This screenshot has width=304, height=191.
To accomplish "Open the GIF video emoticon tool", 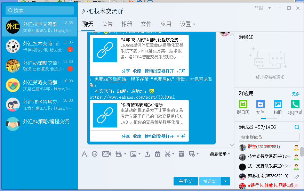I will (x=106, y=154).
